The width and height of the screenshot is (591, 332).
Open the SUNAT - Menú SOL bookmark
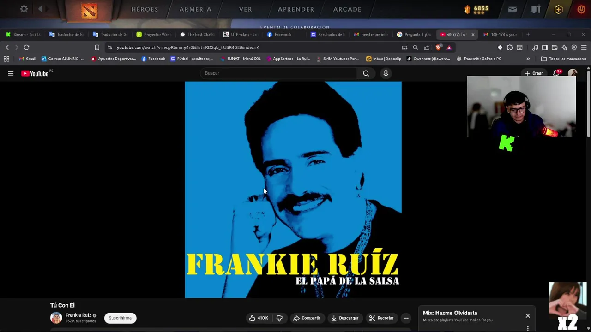tap(241, 59)
